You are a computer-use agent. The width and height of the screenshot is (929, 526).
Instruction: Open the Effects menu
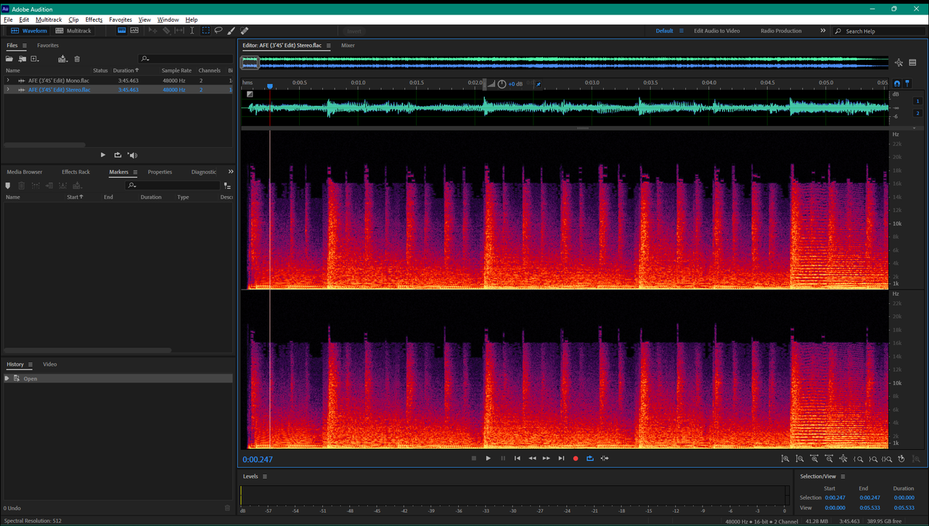point(94,20)
